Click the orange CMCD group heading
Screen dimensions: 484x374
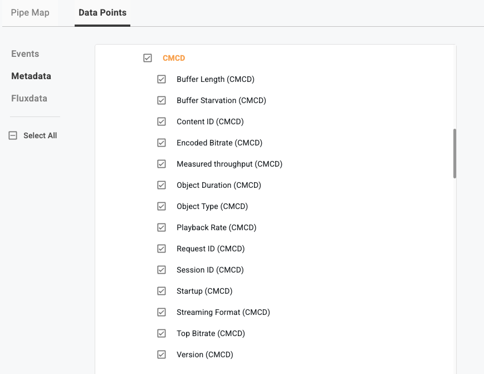tap(174, 58)
